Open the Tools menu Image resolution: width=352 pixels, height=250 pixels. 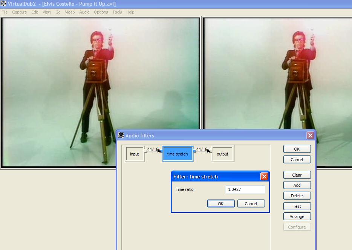click(117, 12)
